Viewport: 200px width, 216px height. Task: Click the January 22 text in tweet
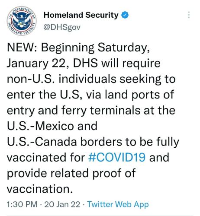[37, 64]
